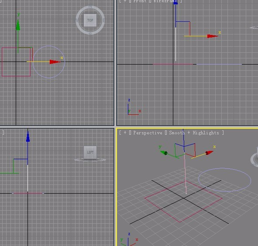258x246 pixels.
Task: Click the E compass point on Top ViewCube ring
Action: [103, 20]
